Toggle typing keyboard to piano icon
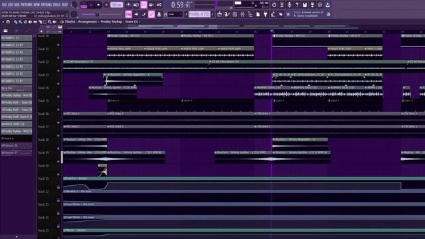Screen dimensions: 425x239 (128, 15)
